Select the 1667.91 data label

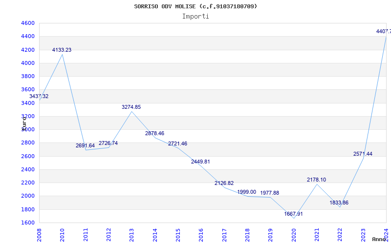tap(293, 214)
